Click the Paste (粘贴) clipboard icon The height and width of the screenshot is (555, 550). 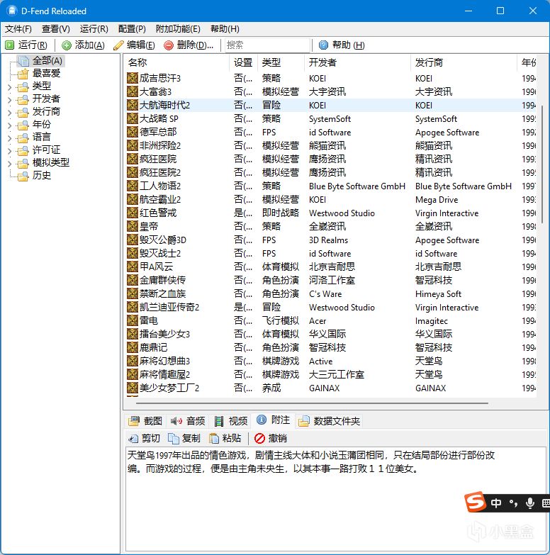pyautogui.click(x=214, y=439)
